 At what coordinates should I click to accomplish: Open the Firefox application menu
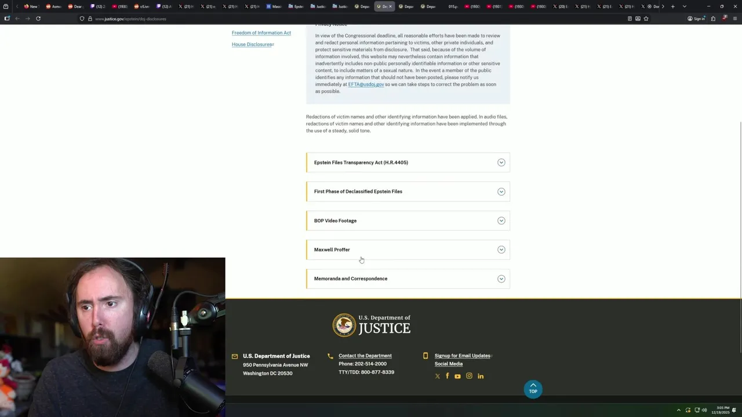735,19
